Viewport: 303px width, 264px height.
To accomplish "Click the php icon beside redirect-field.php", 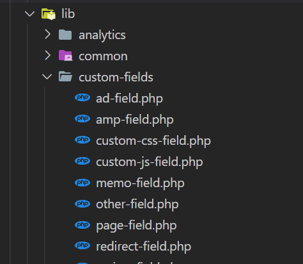I will 82,245.
